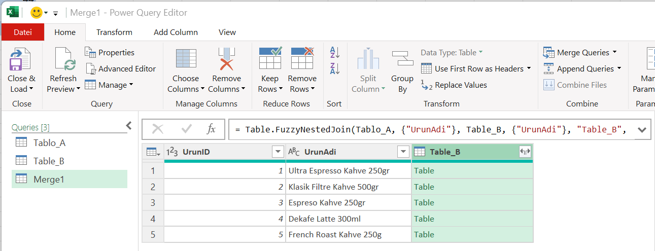Expand the Table_B column icon
655x251 pixels.
525,152
